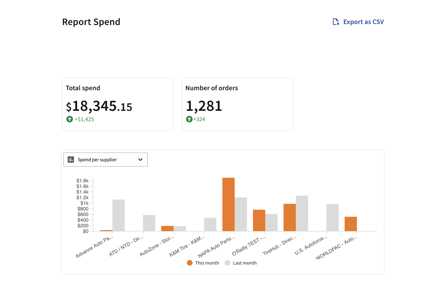Viewport: 446px width, 286px height.
Task: Click the Export as CSV link
Action: tap(358, 22)
